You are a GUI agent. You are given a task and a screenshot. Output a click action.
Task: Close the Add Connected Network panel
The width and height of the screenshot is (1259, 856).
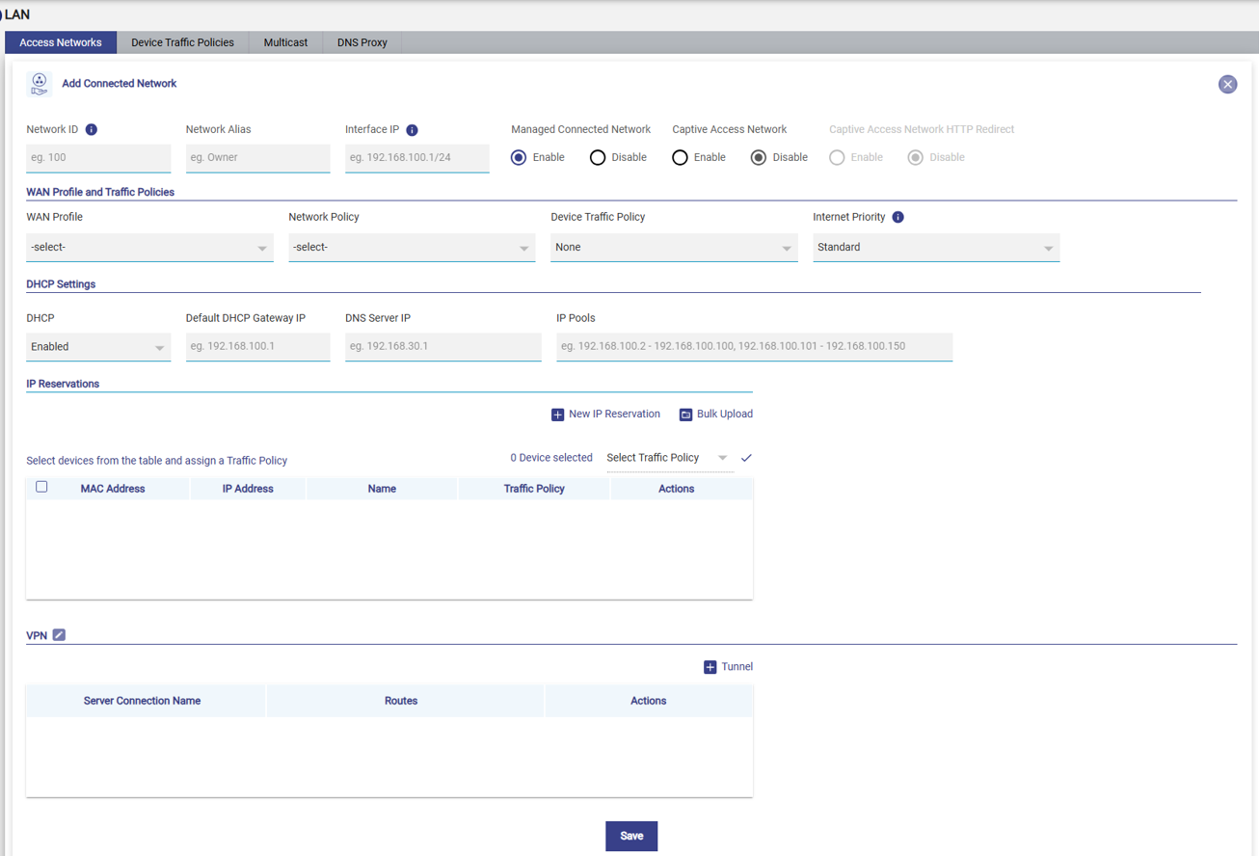[1227, 85]
